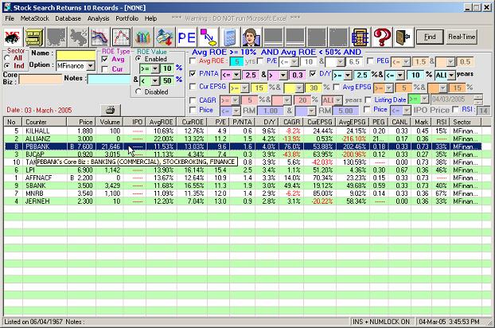Screen dimensions: 495x328
Task: Click the line chart toolbar icon
Action: coord(121,36)
